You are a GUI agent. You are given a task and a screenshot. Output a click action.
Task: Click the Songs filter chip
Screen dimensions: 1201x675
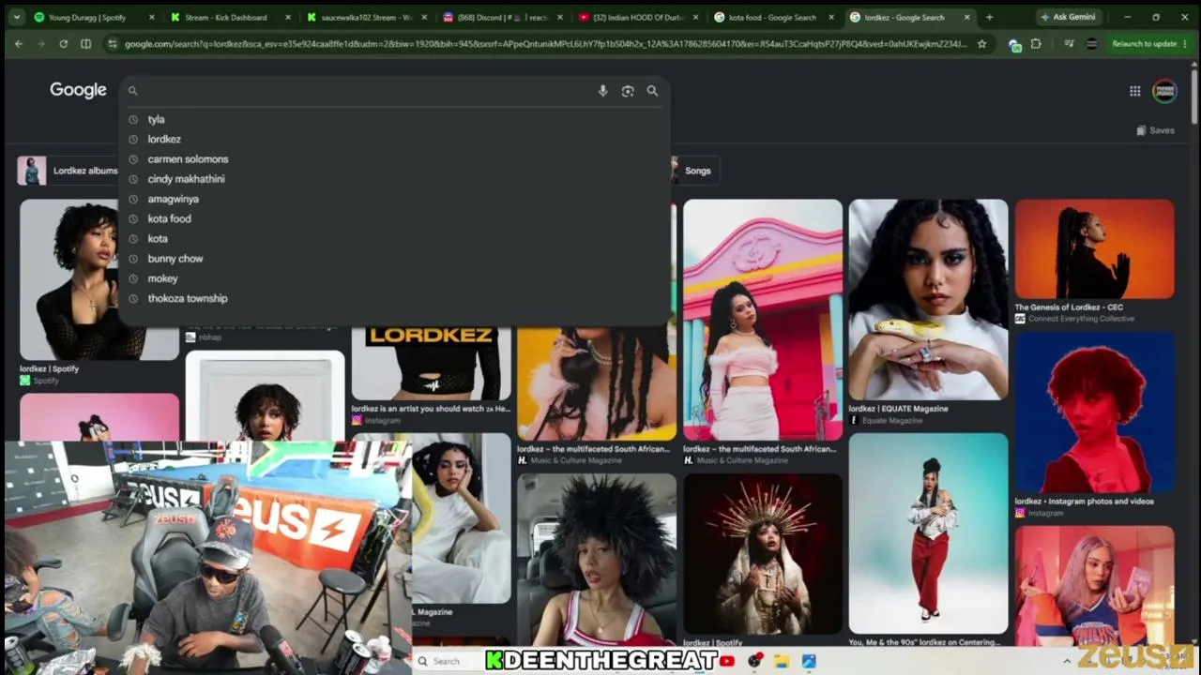[697, 171]
